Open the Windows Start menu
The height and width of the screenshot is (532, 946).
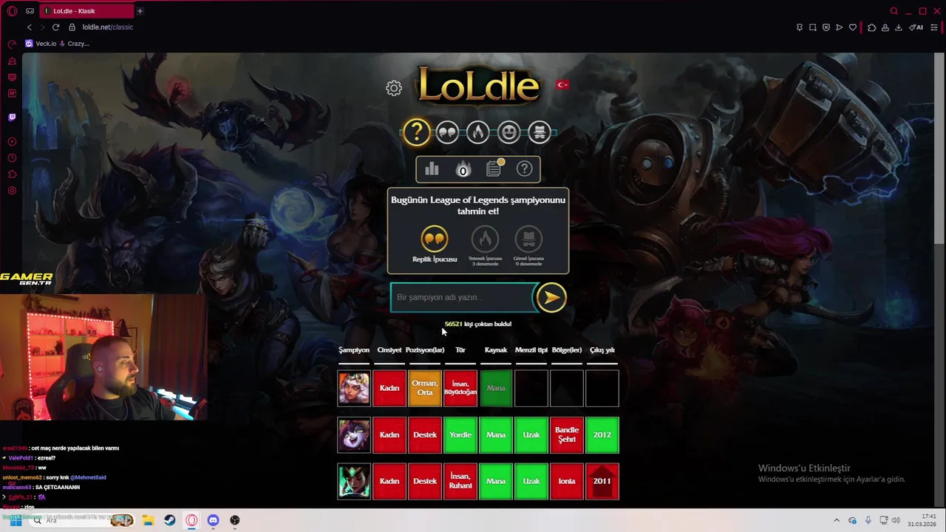(16, 520)
